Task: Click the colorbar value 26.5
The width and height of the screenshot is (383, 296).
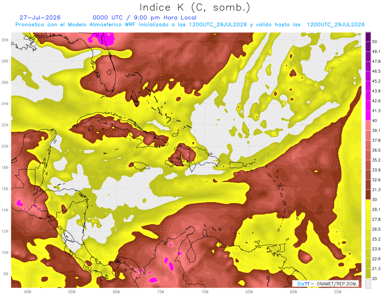Action: 376,229
